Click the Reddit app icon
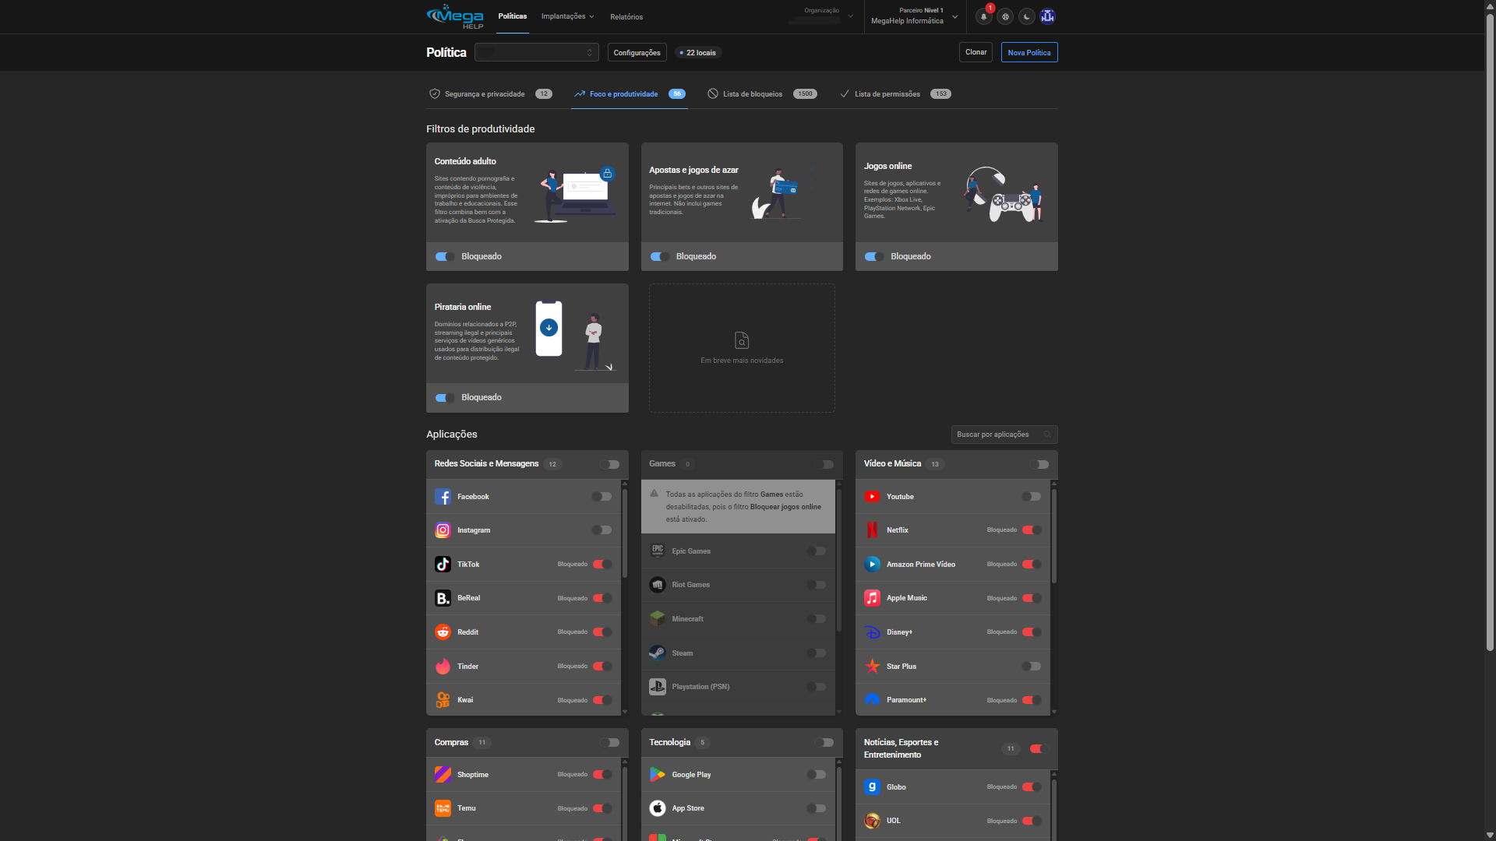Viewport: 1496px width, 841px height. tap(443, 632)
